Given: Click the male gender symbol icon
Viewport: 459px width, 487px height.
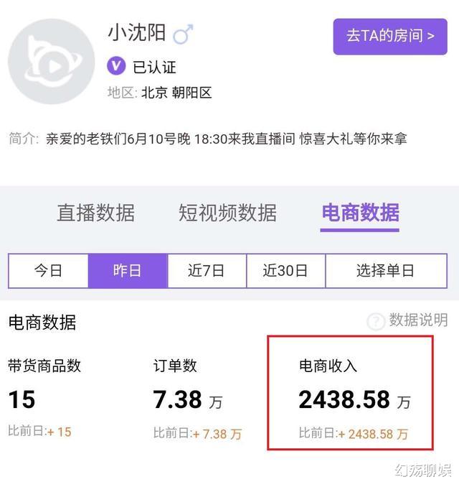Looking at the screenshot, I should click(x=184, y=34).
